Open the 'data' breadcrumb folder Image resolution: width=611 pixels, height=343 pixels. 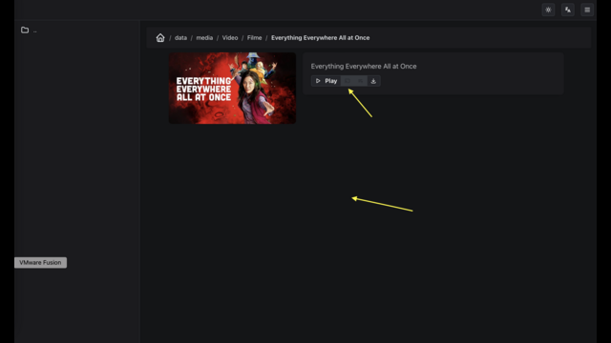180,38
